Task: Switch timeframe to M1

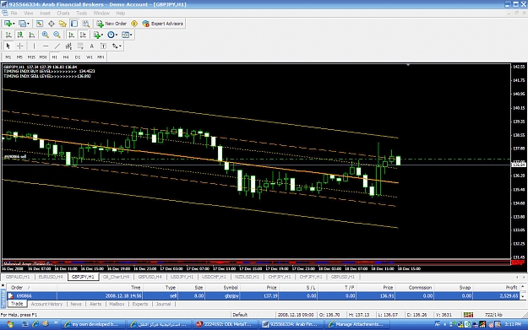Action: (8, 57)
